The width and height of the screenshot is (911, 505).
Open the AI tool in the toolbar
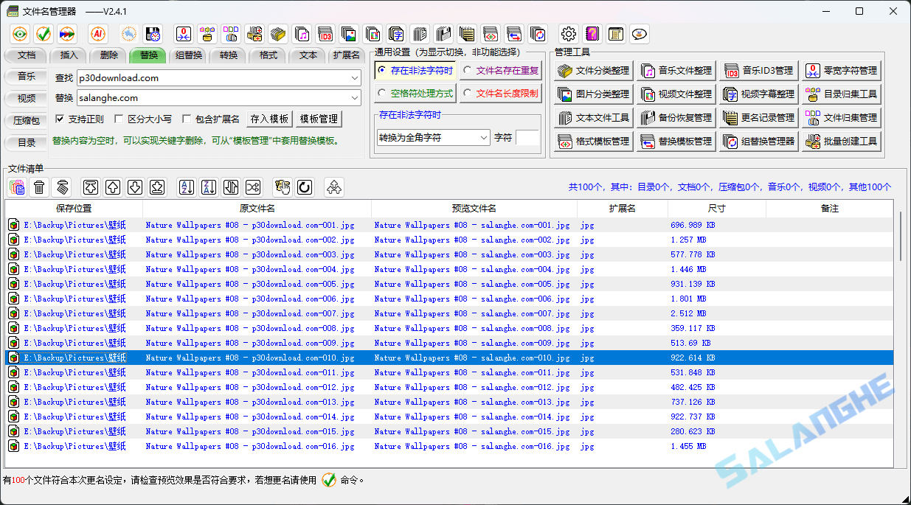tap(97, 33)
